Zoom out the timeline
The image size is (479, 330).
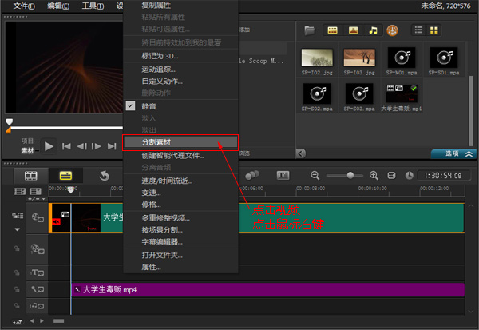pyautogui.click(x=315, y=175)
